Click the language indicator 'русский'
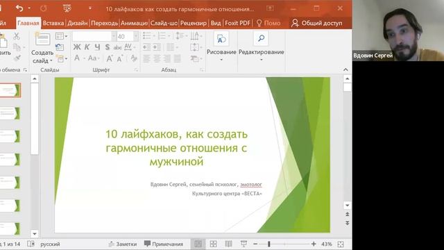The image size is (444, 250). pyautogui.click(x=50, y=244)
